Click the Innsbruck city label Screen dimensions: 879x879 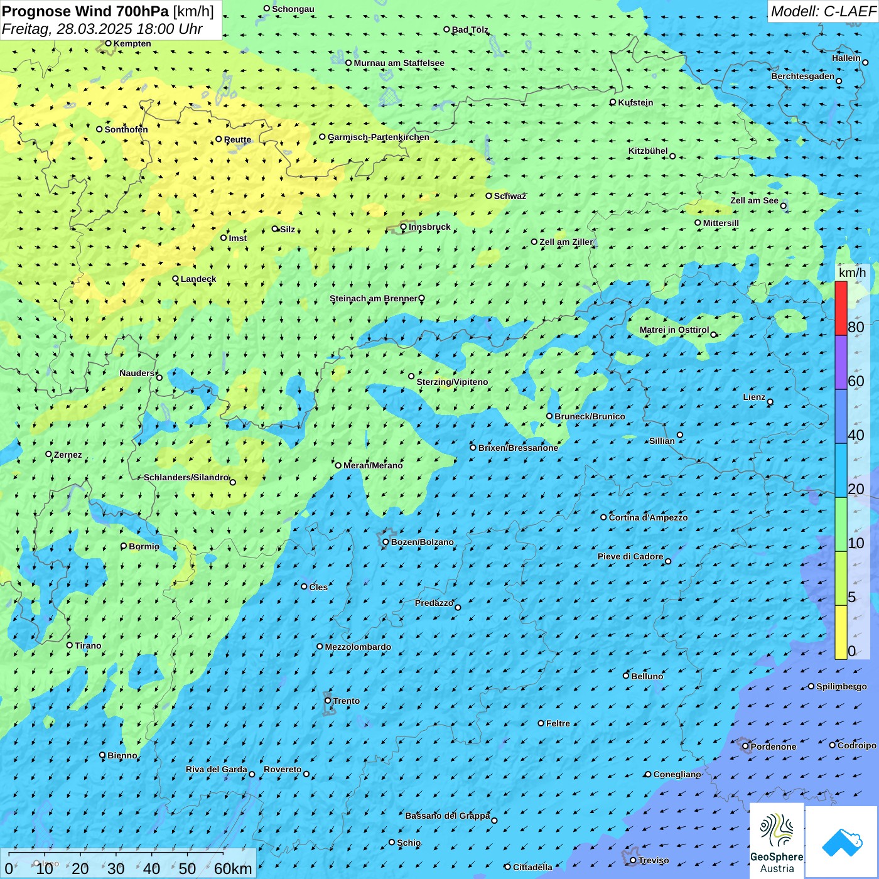pos(429,227)
